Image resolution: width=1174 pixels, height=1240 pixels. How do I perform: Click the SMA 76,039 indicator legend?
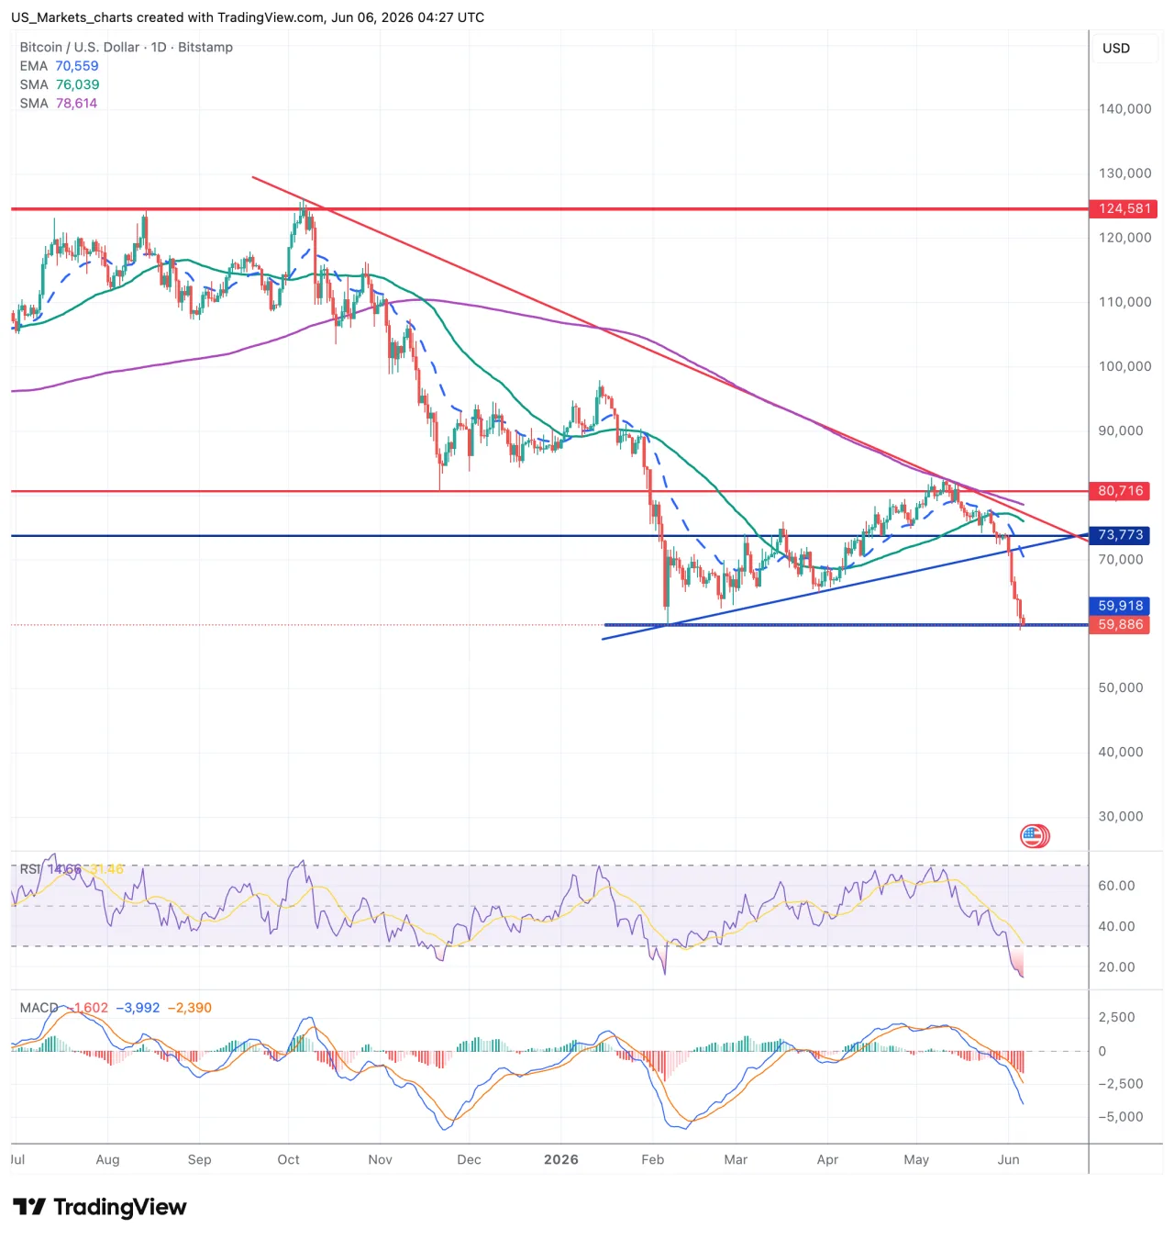(60, 84)
